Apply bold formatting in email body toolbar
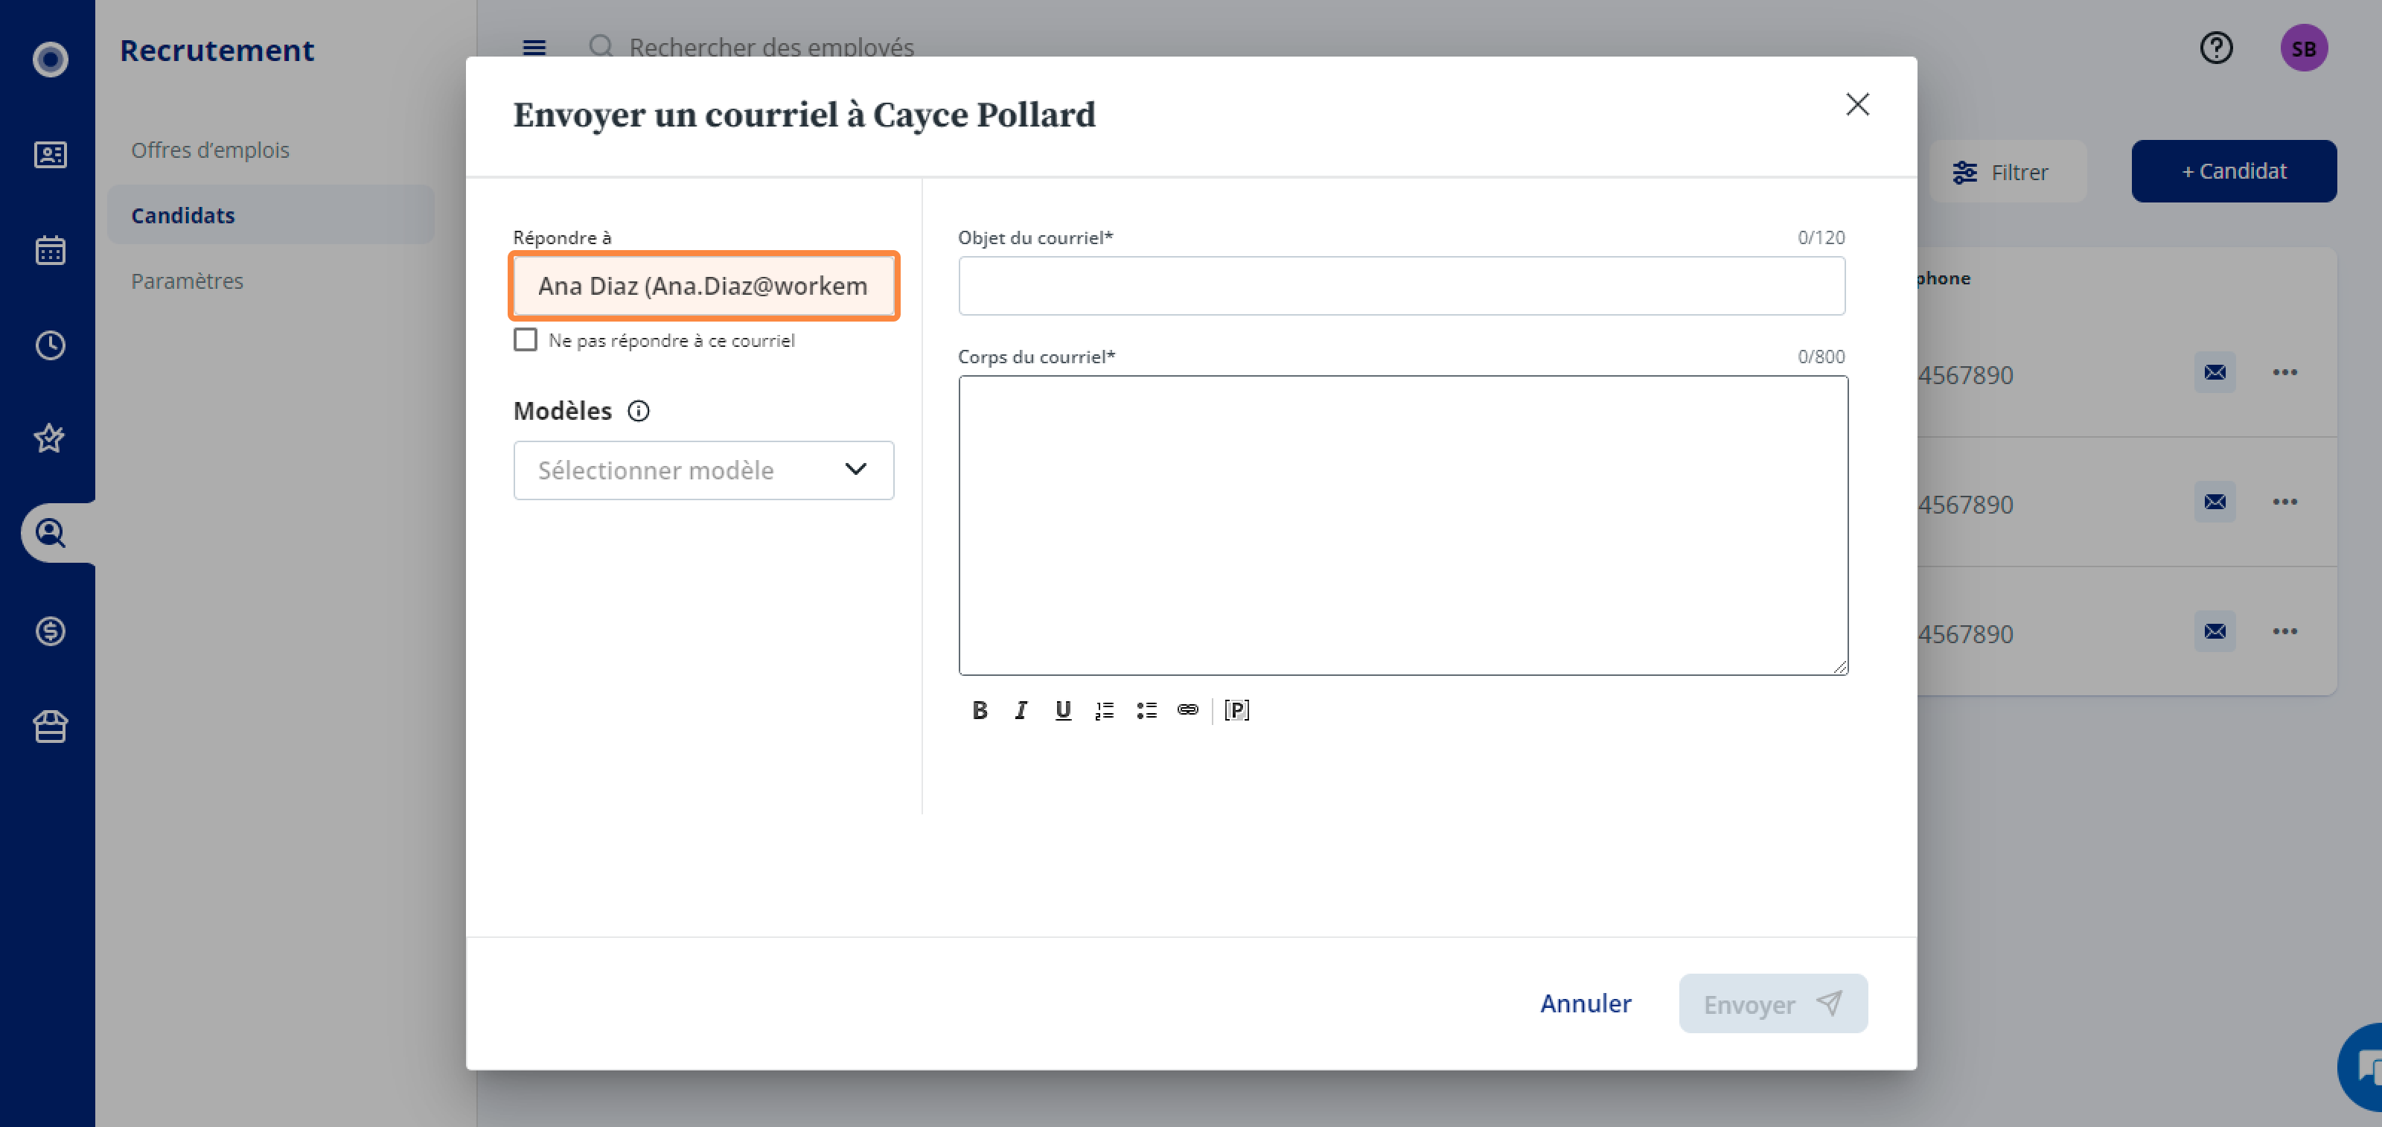Viewport: 2382px width, 1127px height. click(x=980, y=710)
